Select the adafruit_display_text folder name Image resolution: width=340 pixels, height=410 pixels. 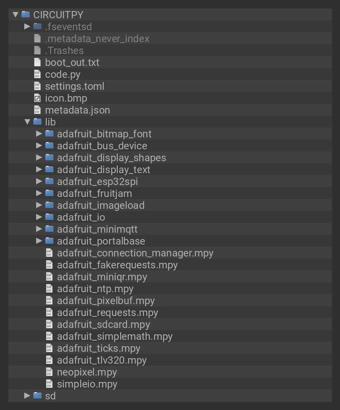click(x=103, y=170)
